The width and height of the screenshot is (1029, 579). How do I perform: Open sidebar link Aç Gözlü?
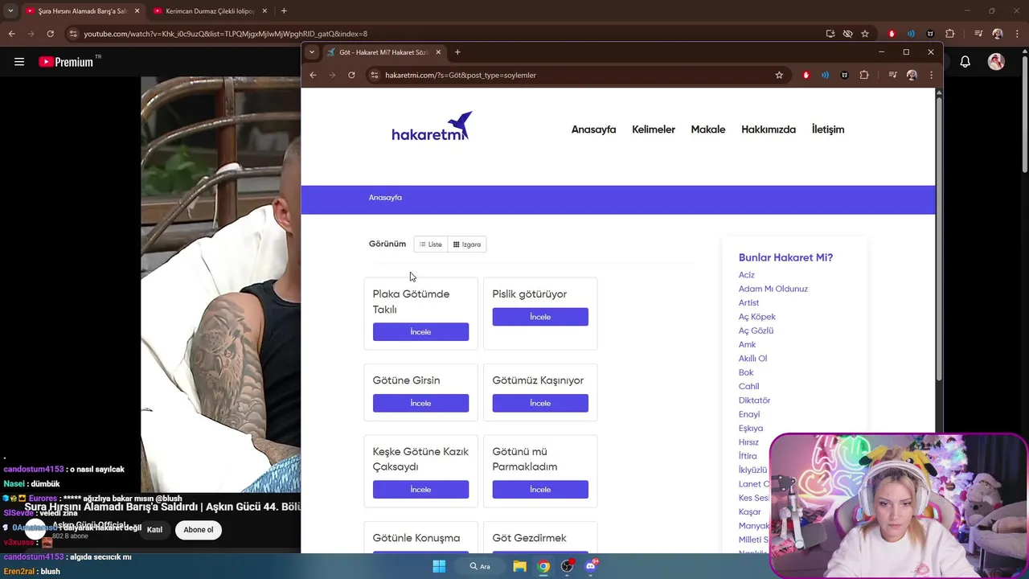pos(756,331)
